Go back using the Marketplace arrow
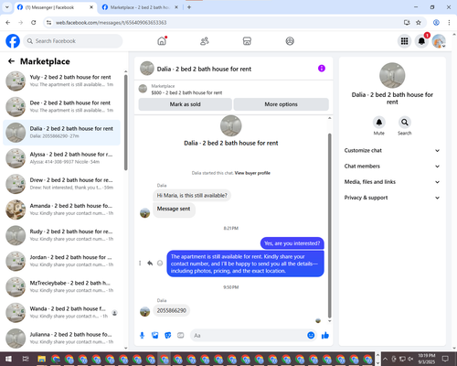457x366 pixels. coord(11,61)
